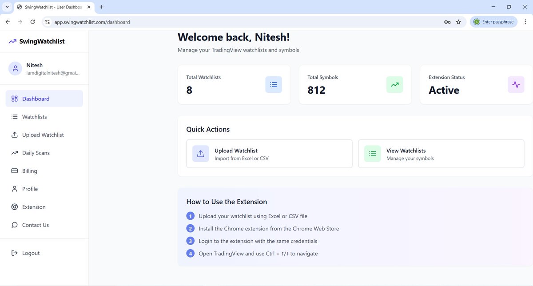Open the Dashboard menu item
Screen dimensions: 533x286
click(44, 99)
